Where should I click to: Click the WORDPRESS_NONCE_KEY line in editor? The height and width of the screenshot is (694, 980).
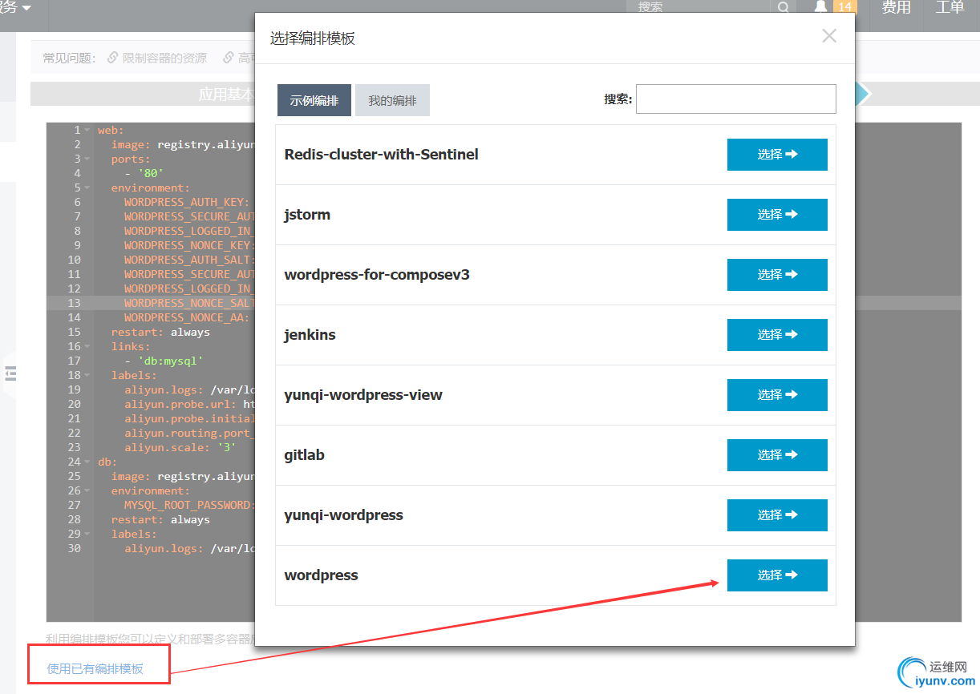point(189,245)
